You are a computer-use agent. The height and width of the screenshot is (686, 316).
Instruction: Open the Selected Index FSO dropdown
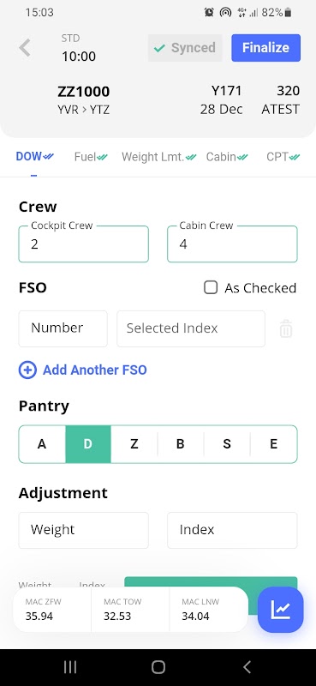pos(191,328)
